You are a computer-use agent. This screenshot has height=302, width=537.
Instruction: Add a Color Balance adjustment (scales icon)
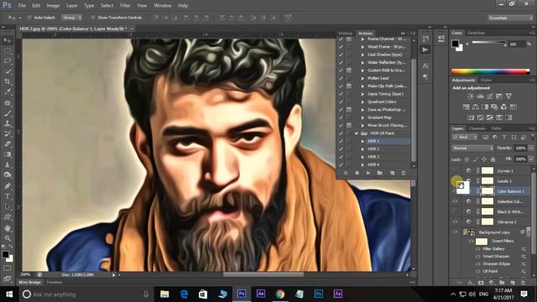tap(476, 107)
